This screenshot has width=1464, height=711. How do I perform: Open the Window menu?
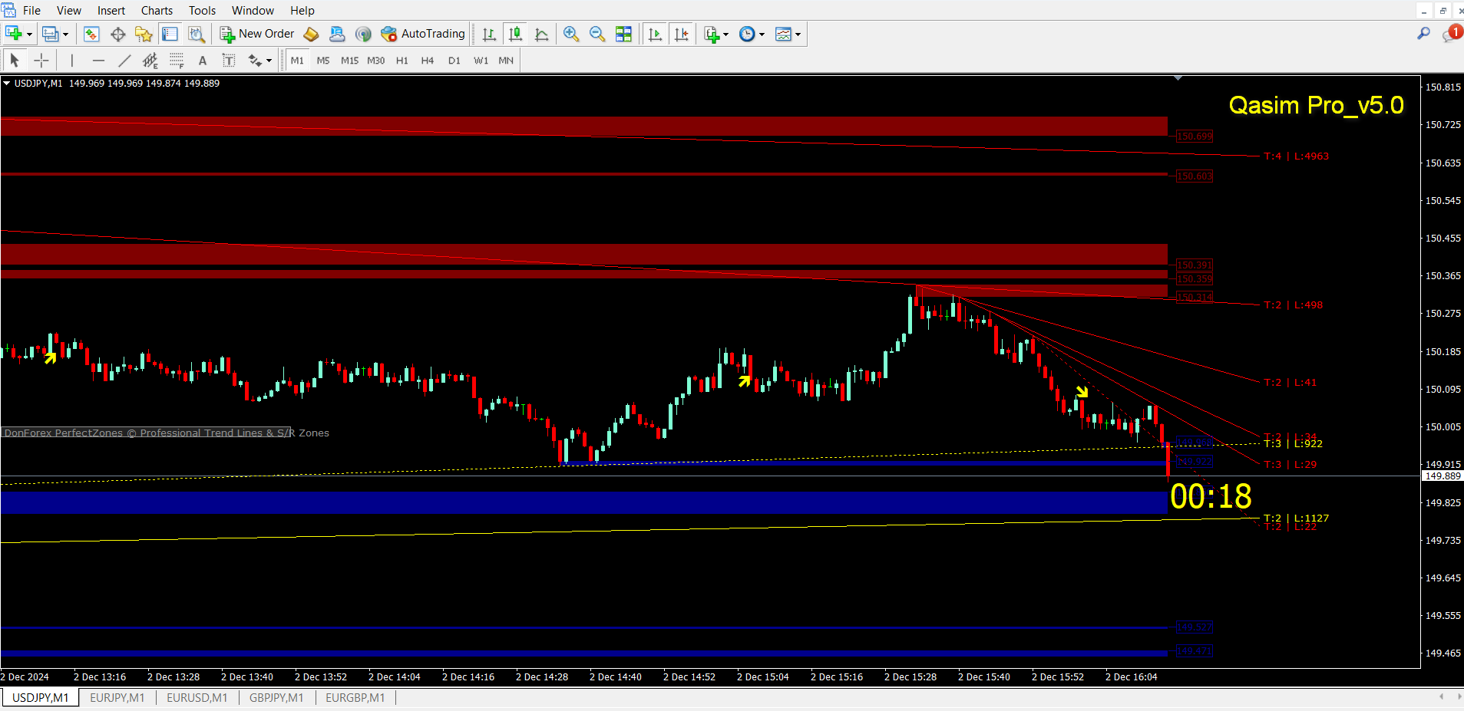point(253,10)
